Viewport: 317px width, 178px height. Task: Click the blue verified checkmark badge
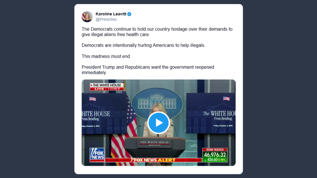coord(129,14)
